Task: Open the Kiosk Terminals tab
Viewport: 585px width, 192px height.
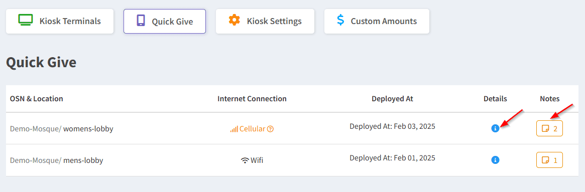Action: (60, 21)
